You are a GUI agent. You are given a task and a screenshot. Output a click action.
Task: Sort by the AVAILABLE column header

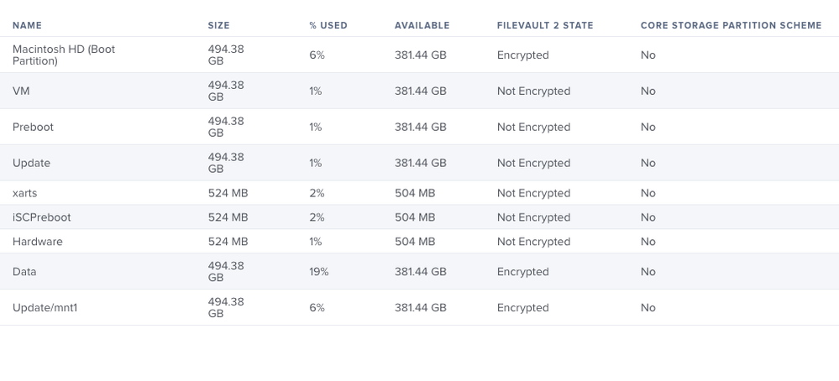click(x=422, y=25)
